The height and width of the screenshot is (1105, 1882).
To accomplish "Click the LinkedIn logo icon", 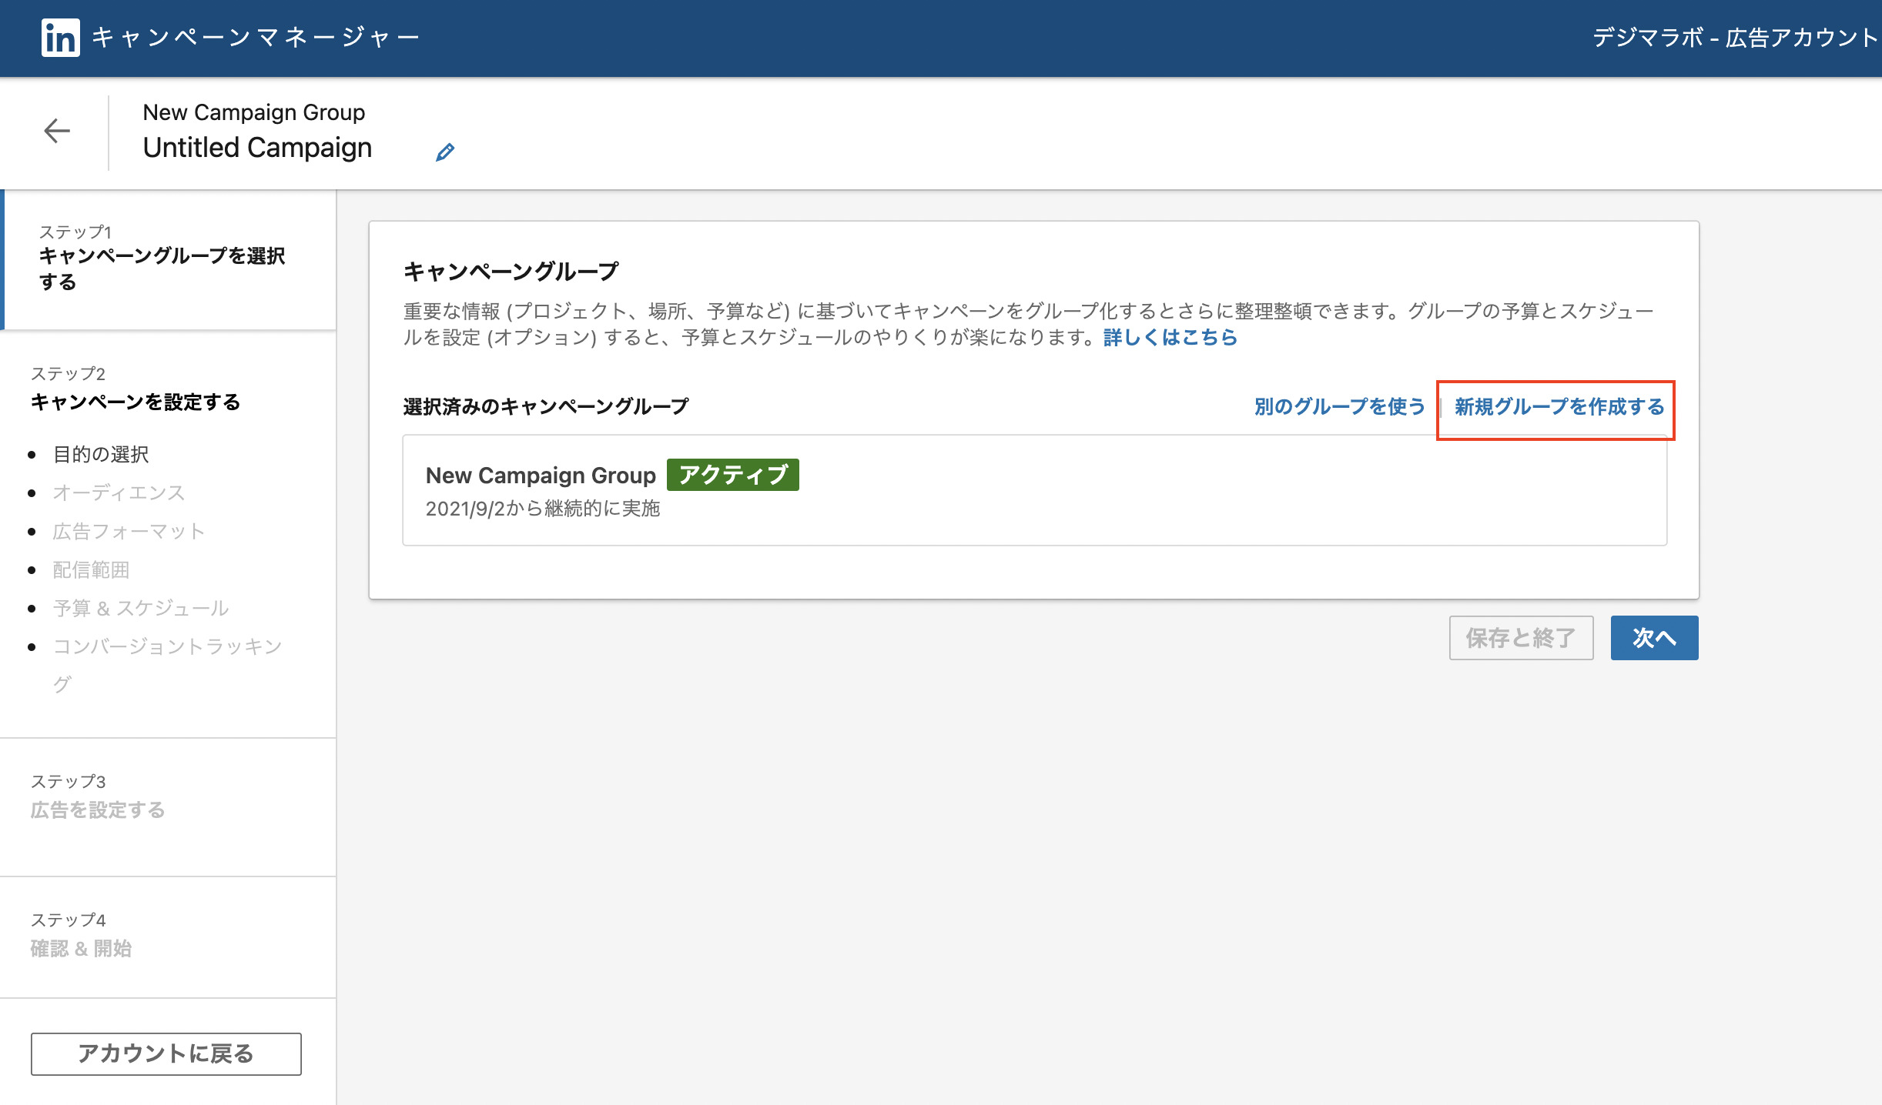I will tap(60, 38).
